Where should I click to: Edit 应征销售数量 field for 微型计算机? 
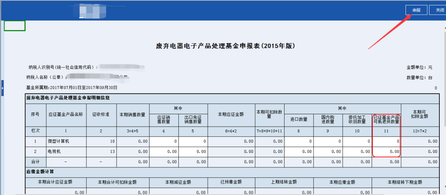164,141
